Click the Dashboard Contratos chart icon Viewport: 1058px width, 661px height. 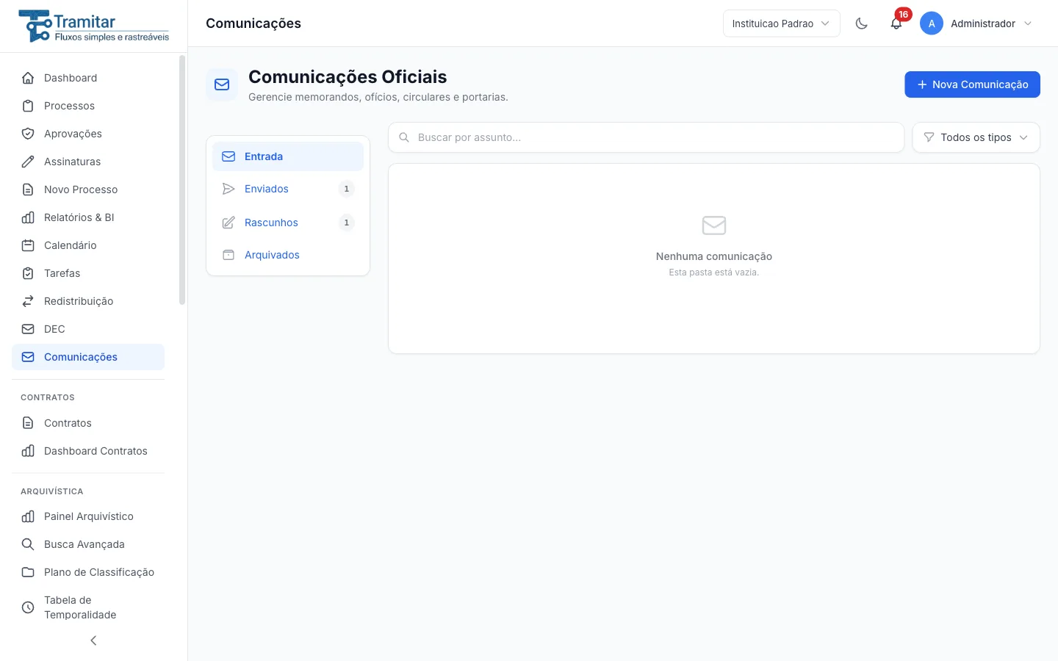[28, 451]
